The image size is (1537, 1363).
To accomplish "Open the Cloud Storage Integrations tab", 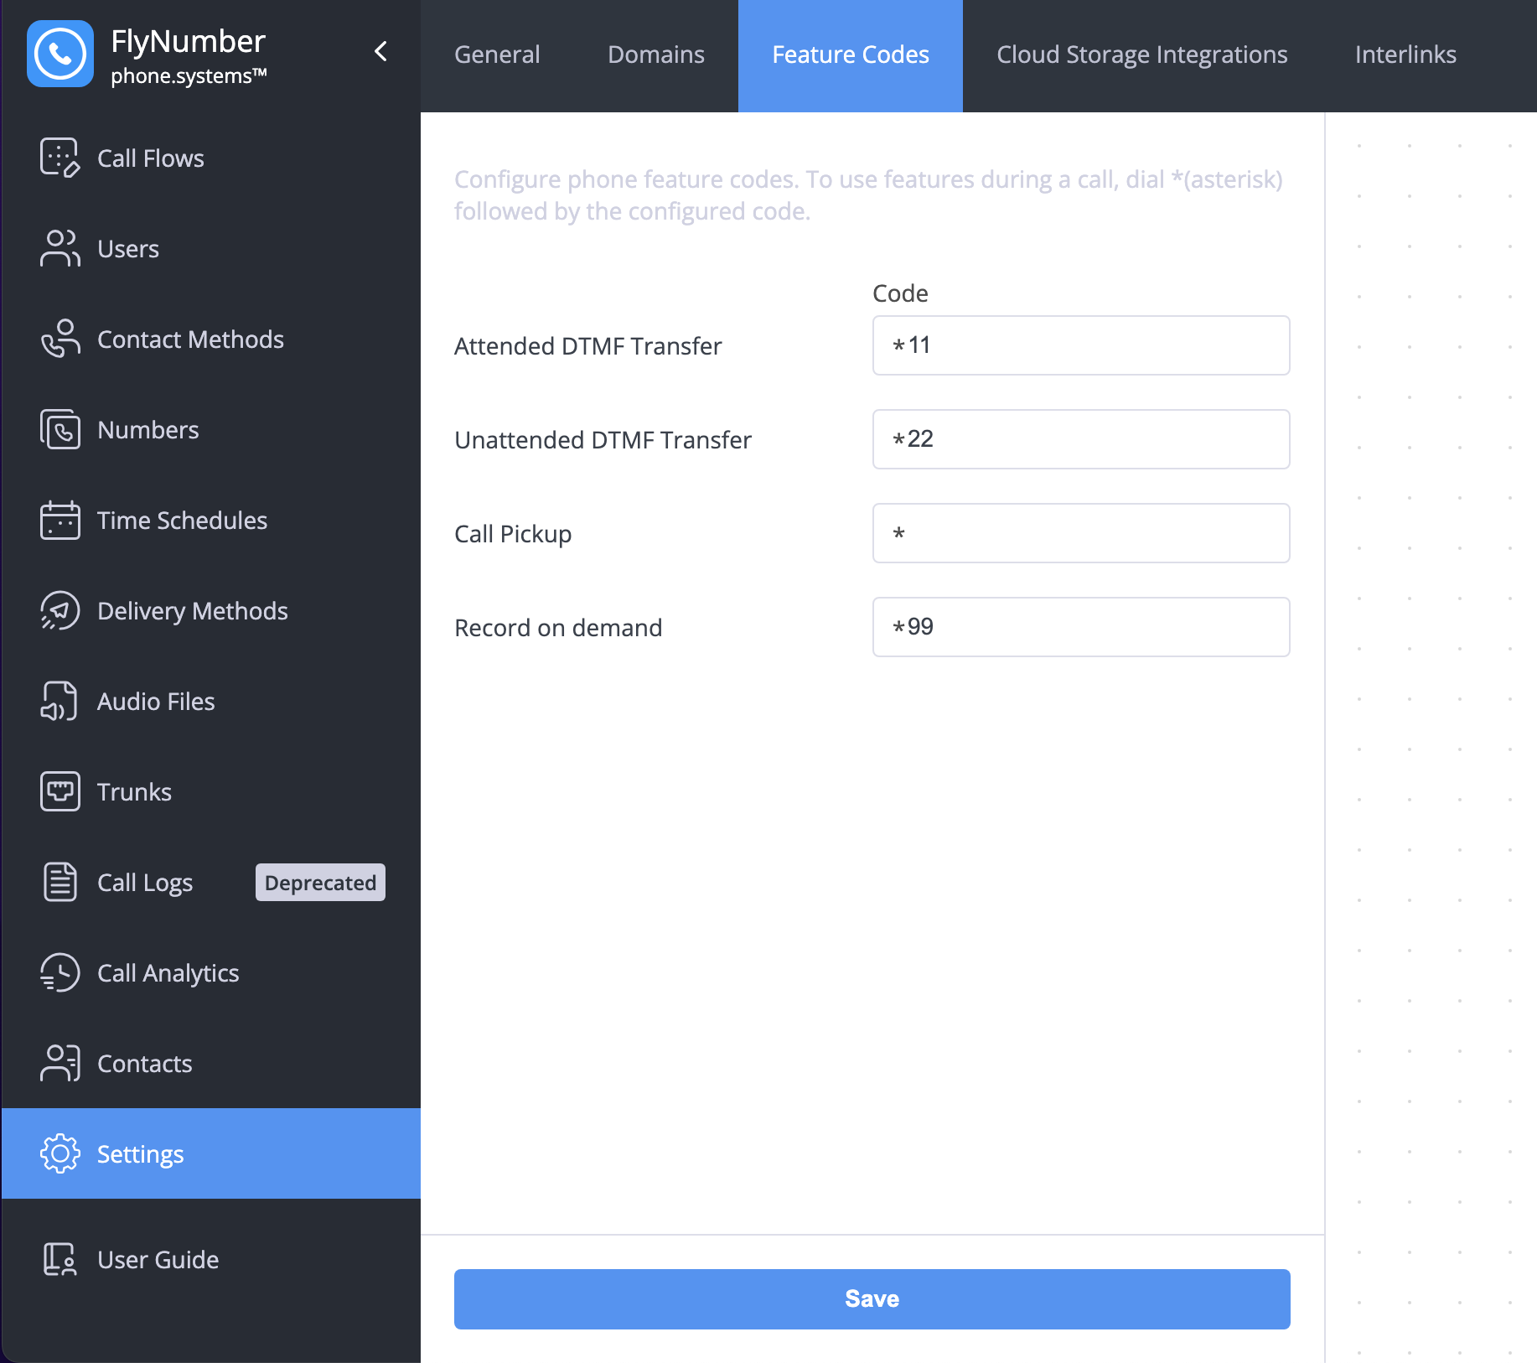I will coord(1142,55).
